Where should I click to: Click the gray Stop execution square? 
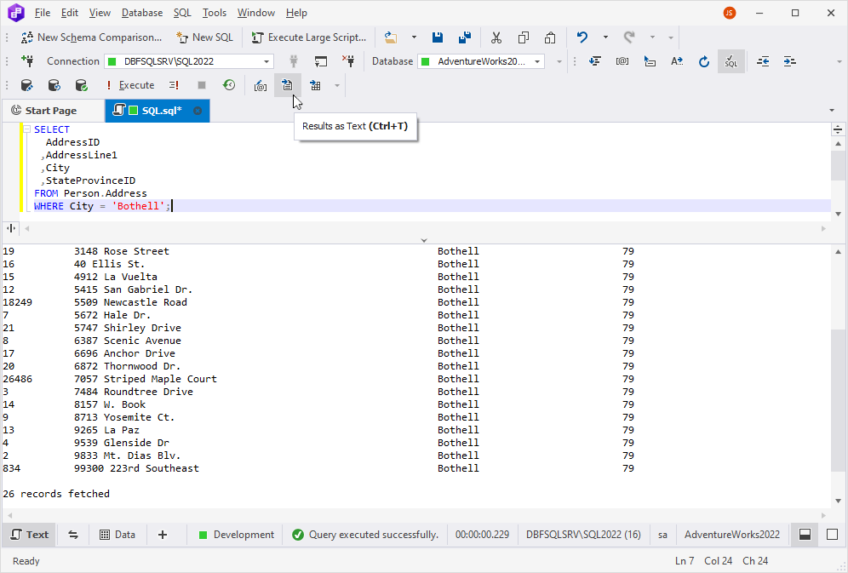tap(202, 85)
